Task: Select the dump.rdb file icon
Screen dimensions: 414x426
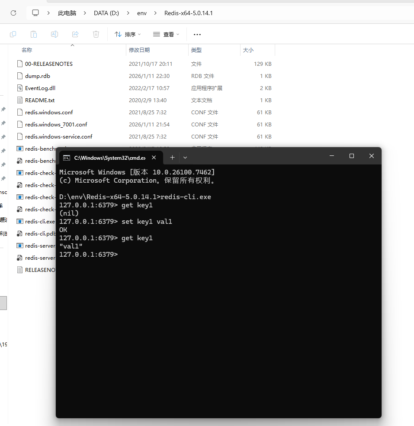Action: [x=20, y=76]
